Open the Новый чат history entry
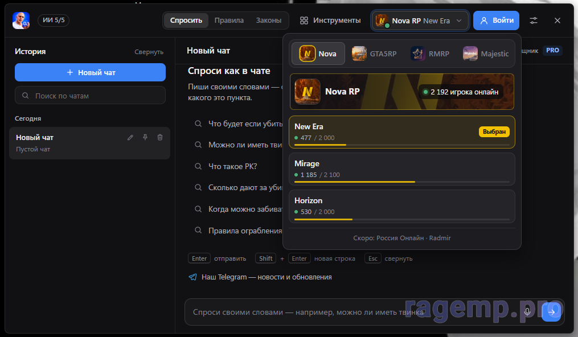 pos(89,143)
